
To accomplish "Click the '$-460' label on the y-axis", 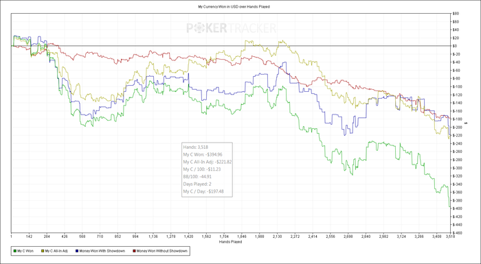I will click(457, 232).
